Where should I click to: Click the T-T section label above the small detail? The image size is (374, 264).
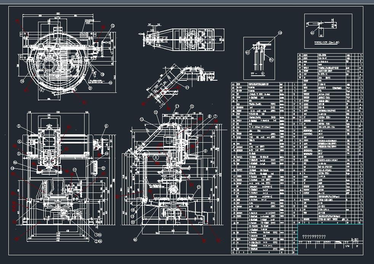253,73
